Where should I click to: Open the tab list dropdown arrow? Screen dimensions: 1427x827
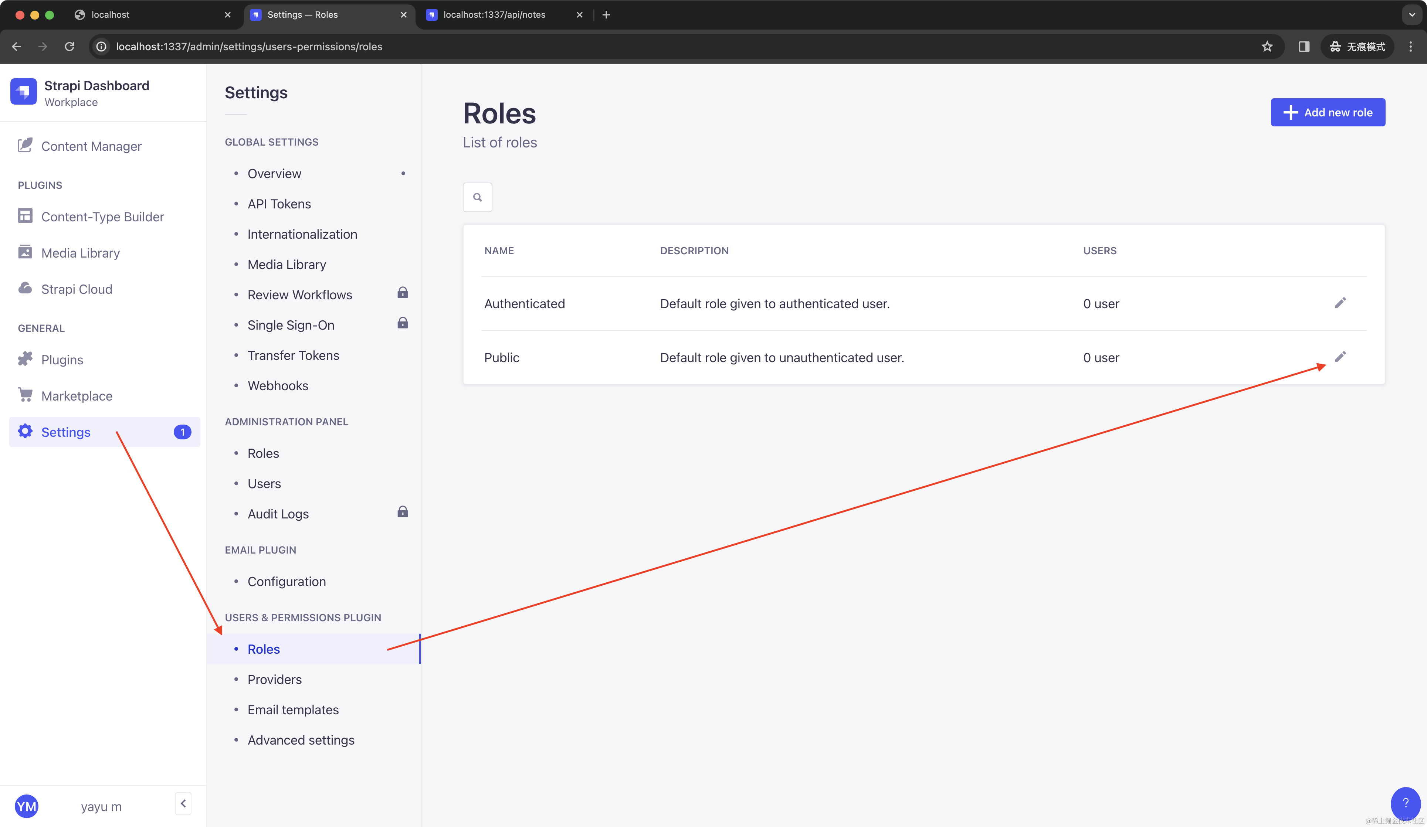click(x=1412, y=15)
